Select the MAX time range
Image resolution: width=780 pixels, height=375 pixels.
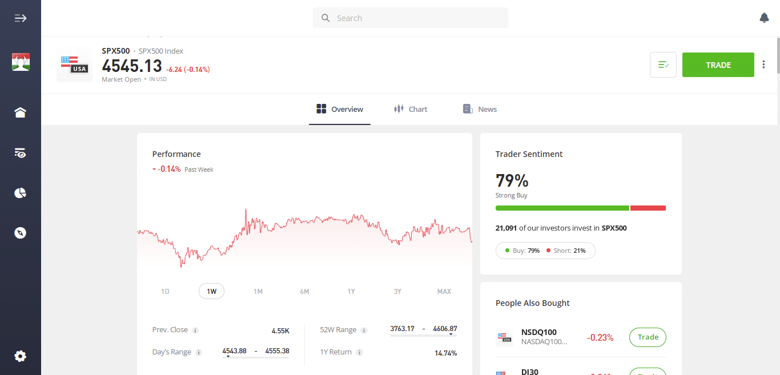(x=444, y=291)
